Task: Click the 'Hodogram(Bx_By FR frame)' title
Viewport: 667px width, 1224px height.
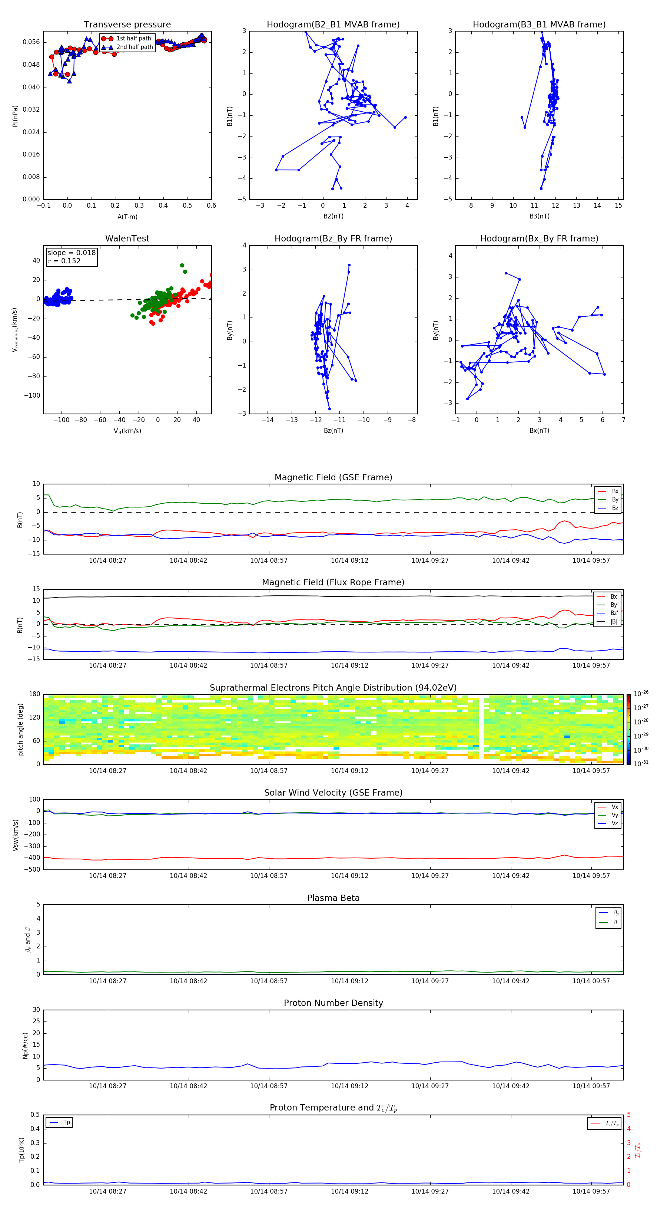Action: click(539, 238)
